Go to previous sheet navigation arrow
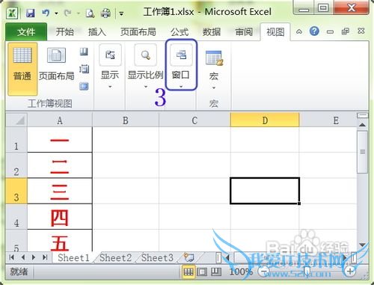The width and height of the screenshot is (374, 285). (x=22, y=257)
